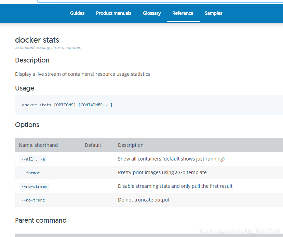This screenshot has width=283, height=237.
Task: Go to the Samples tab
Action: coord(214,13)
